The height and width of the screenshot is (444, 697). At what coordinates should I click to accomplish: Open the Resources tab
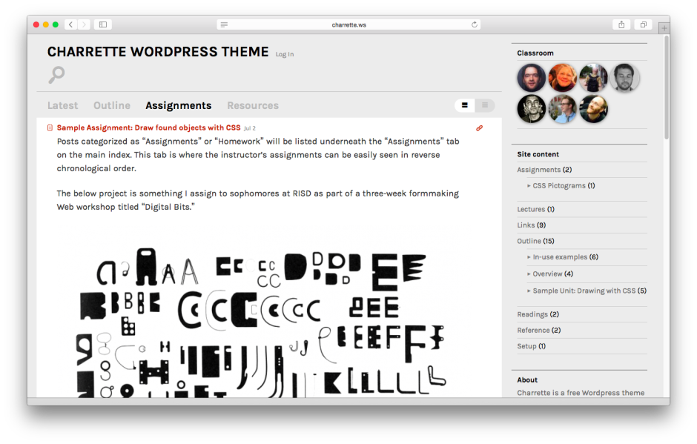253,105
